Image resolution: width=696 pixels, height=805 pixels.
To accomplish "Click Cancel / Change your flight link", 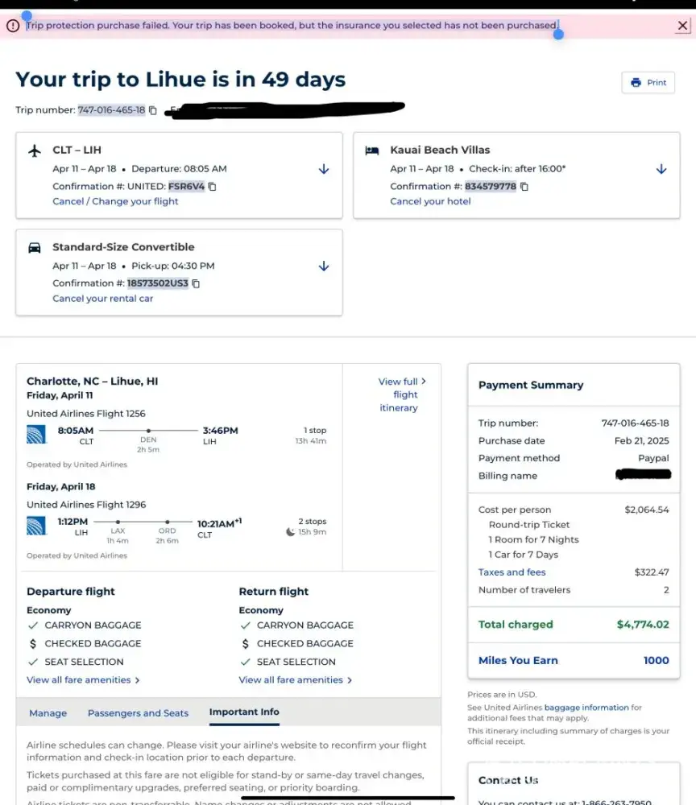I will coord(115,201).
